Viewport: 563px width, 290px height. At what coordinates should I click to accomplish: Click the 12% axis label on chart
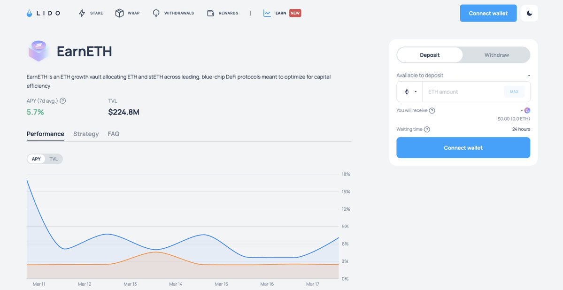pos(346,209)
